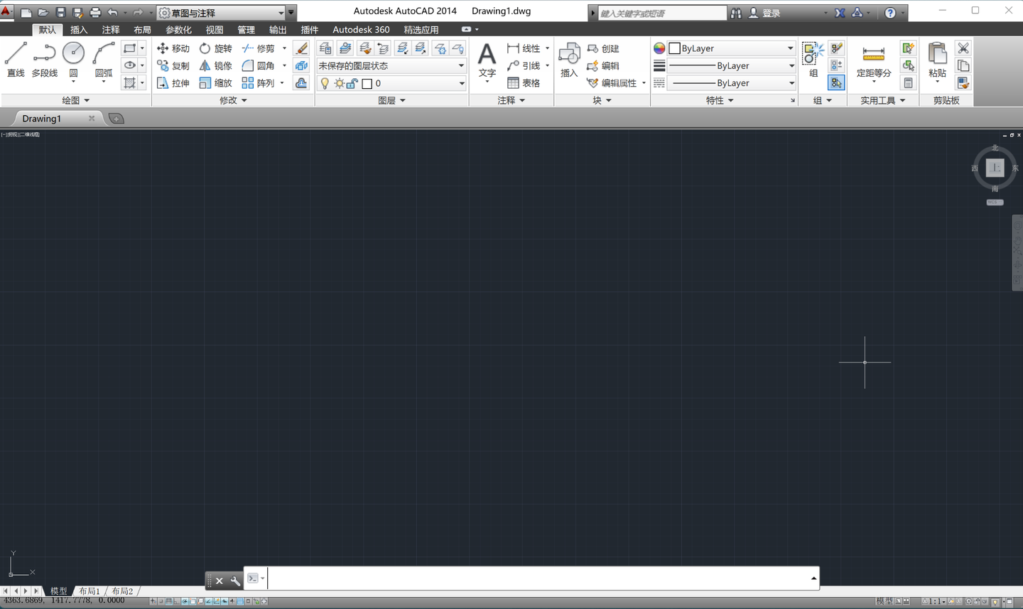The width and height of the screenshot is (1023, 609).
Task: Click the 组 (Group) tool
Action: pos(813,60)
